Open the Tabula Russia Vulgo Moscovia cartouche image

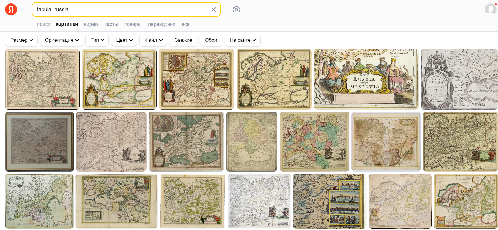366,79
